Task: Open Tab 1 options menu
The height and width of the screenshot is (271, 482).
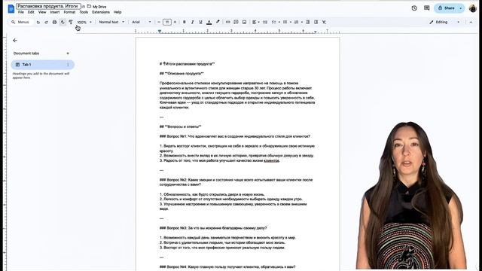Action: pyautogui.click(x=68, y=65)
